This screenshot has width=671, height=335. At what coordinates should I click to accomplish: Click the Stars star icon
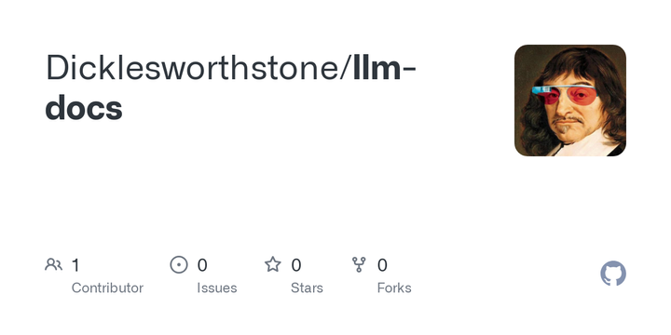pos(272,264)
